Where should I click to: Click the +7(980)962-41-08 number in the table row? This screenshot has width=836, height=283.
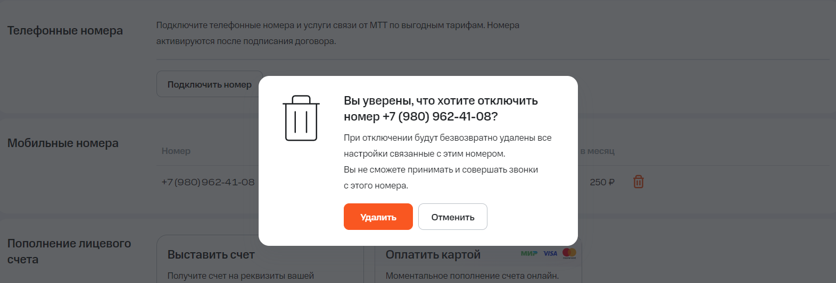(208, 182)
